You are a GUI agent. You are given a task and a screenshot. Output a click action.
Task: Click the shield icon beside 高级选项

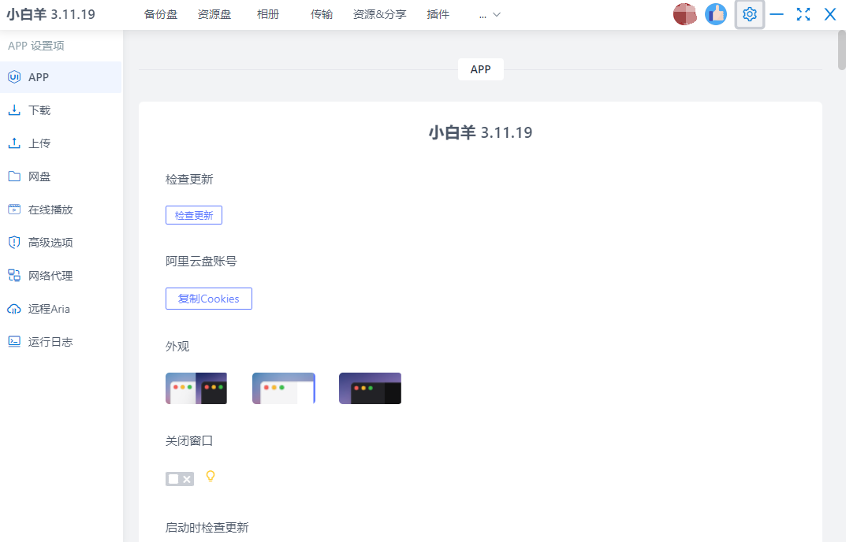pyautogui.click(x=14, y=243)
